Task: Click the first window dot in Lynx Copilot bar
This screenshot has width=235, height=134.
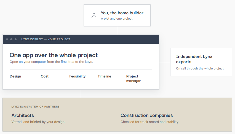Action: [x=7, y=39]
